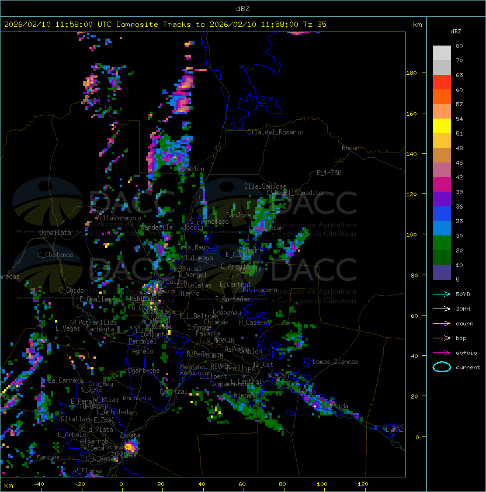Click the cyan 50YD arrow legend icon
The width and height of the screenshot is (486, 492).
pyautogui.click(x=442, y=294)
